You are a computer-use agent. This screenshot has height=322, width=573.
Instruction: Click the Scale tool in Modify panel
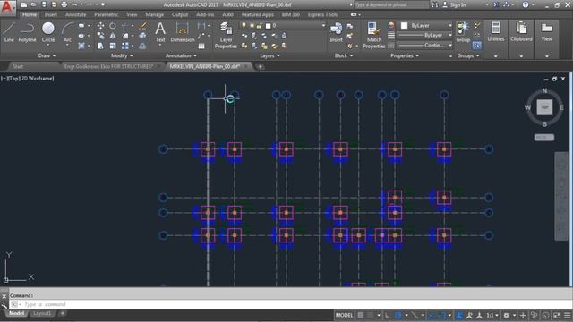[x=113, y=46]
